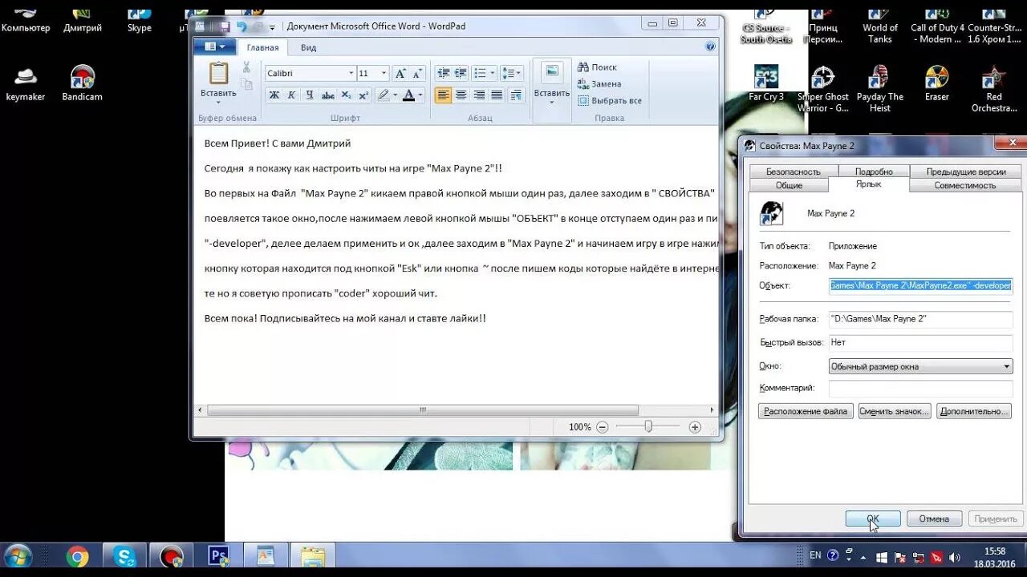Open the Общие tab in Properties
Screen dimensions: 1027x577
789,185
